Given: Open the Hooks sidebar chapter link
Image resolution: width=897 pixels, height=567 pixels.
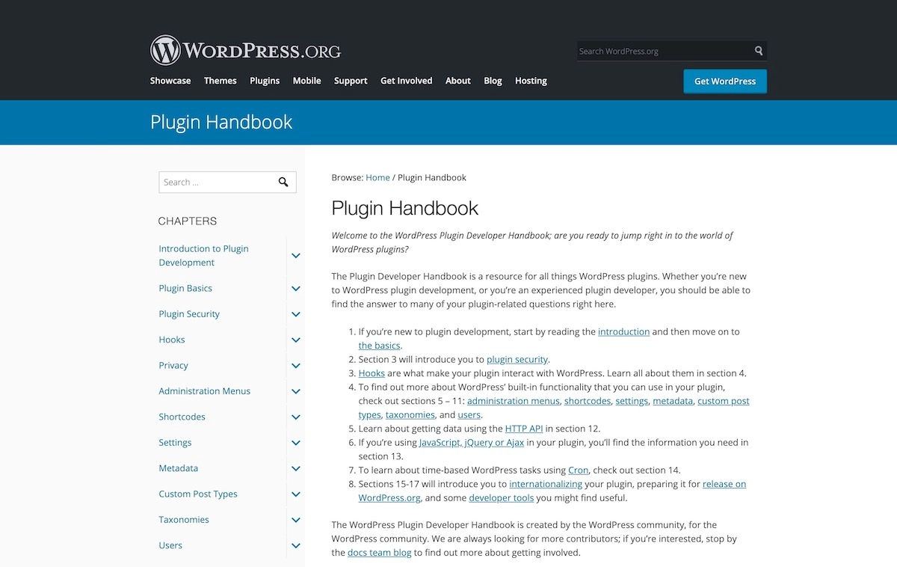Looking at the screenshot, I should [x=172, y=340].
